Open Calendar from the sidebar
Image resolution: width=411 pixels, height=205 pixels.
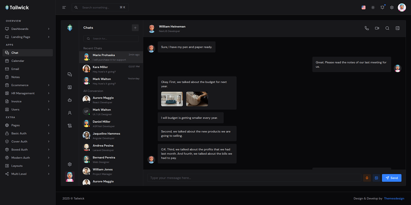pyautogui.click(x=18, y=61)
